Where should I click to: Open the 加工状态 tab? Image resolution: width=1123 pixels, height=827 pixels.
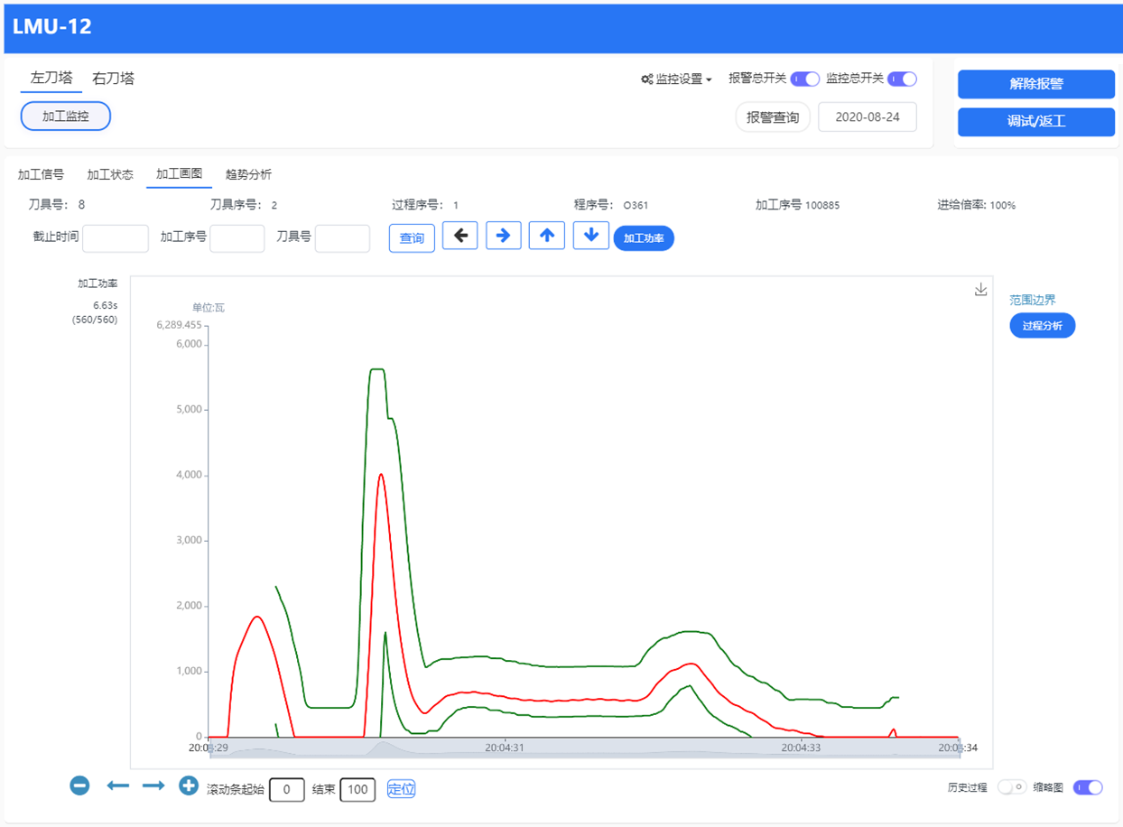point(110,174)
